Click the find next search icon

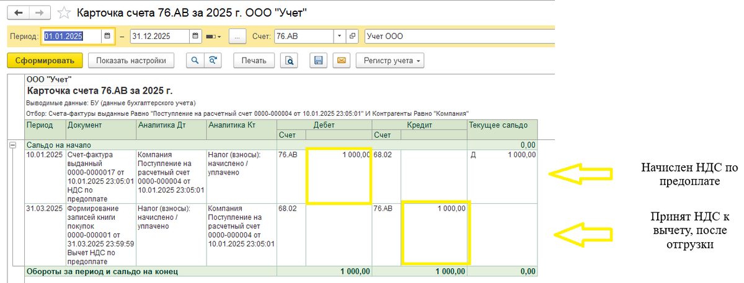click(x=213, y=60)
